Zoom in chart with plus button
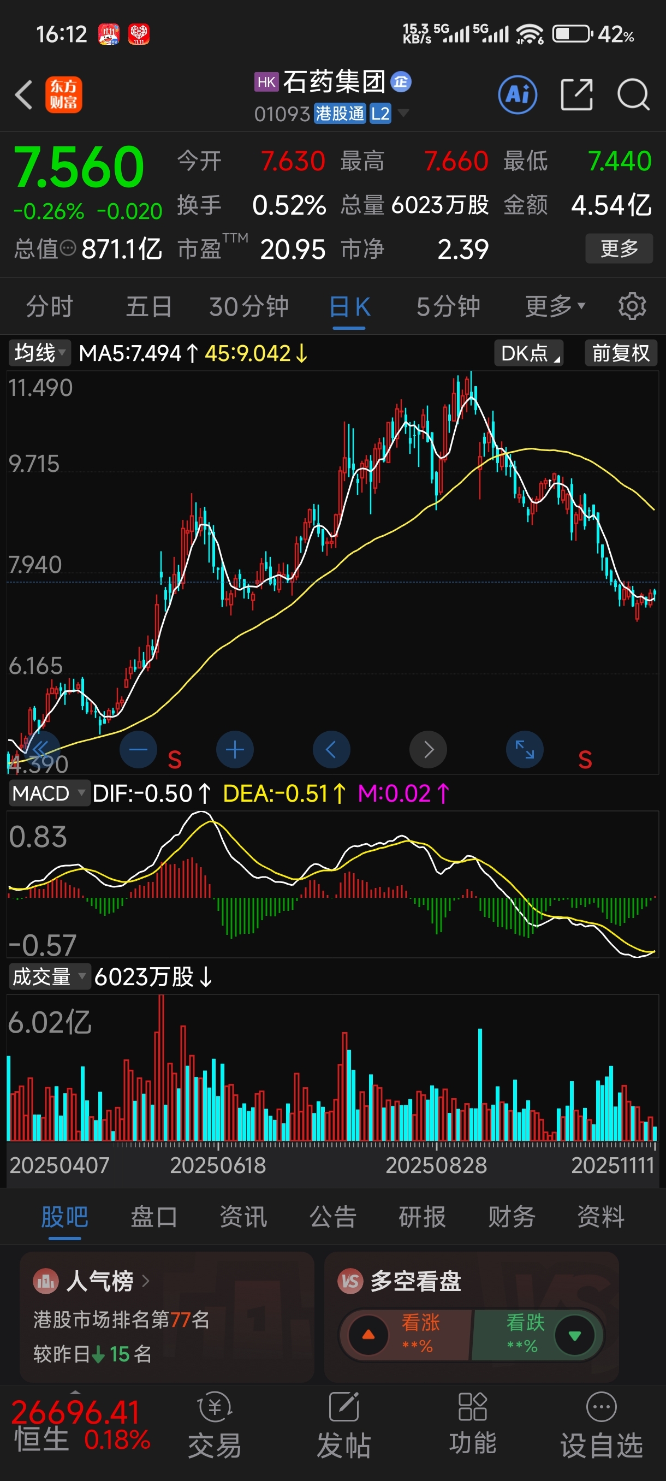666x1481 pixels. click(x=234, y=749)
